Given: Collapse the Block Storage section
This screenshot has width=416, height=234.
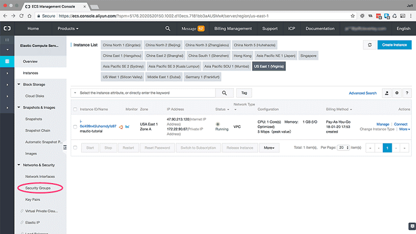Looking at the screenshot, I should [x=19, y=84].
